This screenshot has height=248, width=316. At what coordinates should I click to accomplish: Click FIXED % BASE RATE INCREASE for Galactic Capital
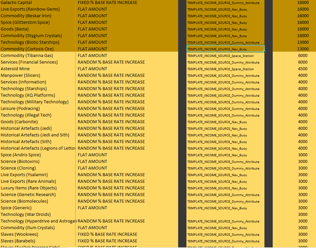(107, 3)
